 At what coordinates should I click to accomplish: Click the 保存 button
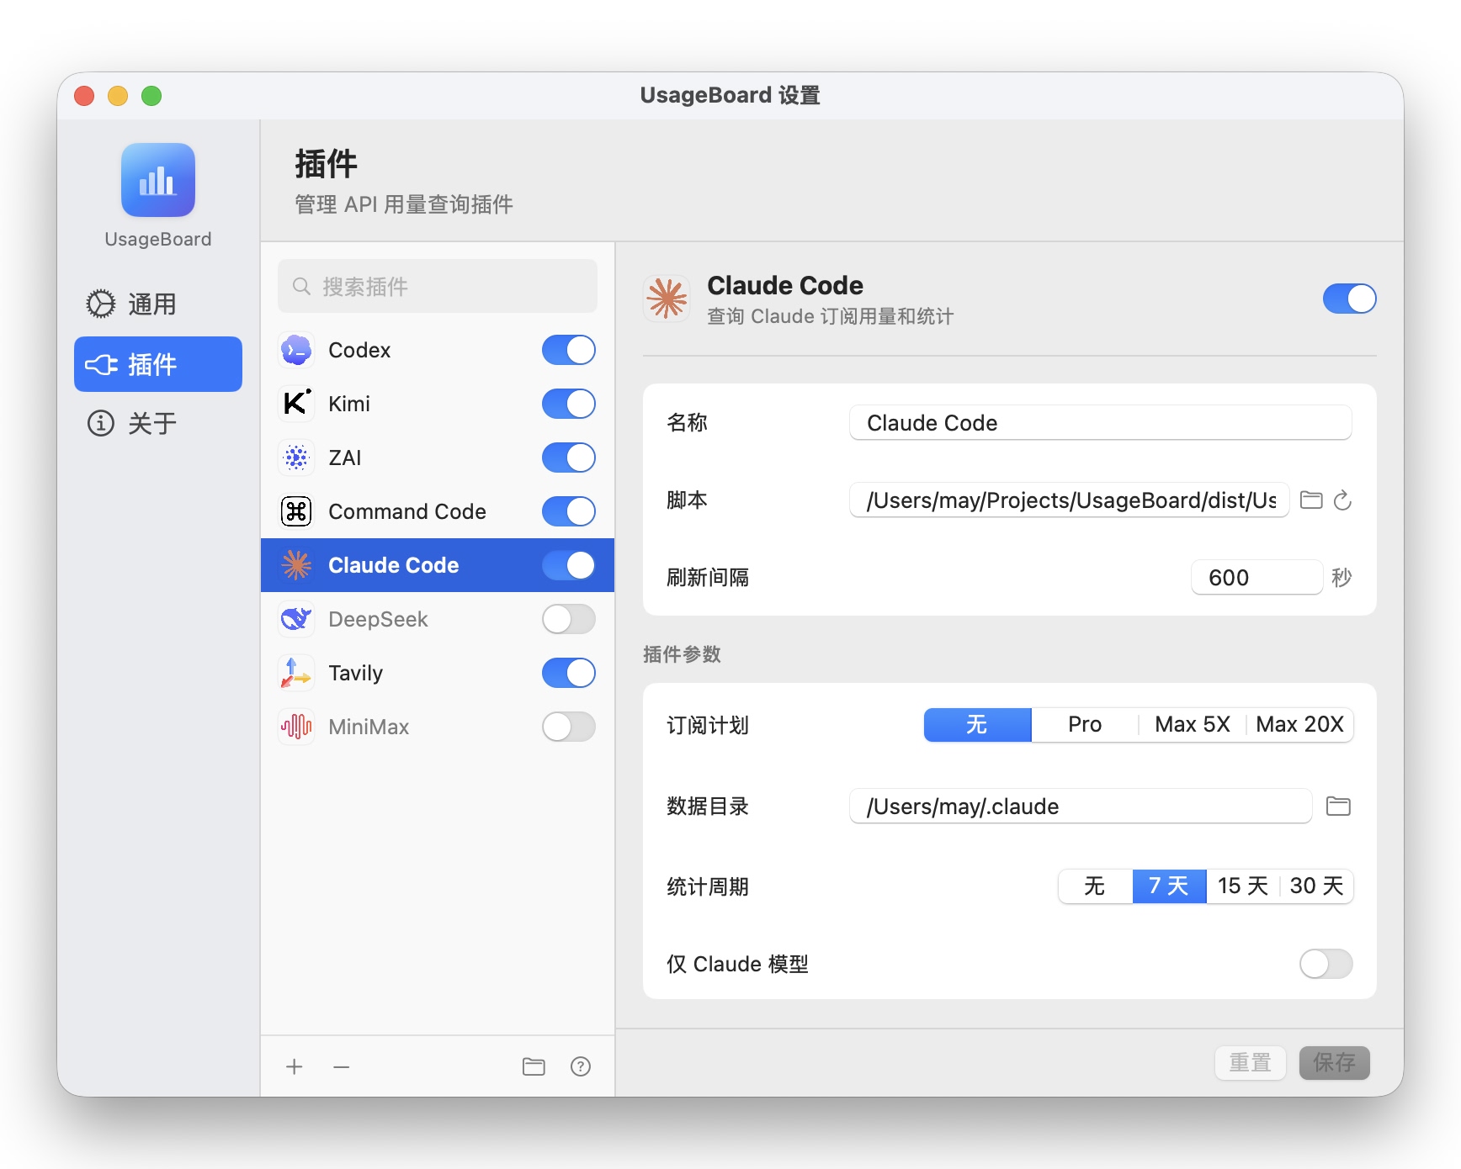(1335, 1063)
